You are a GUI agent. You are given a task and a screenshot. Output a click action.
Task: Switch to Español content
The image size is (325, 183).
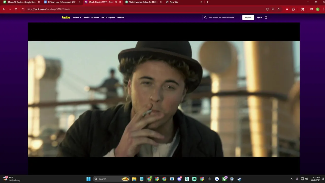pos(111,18)
